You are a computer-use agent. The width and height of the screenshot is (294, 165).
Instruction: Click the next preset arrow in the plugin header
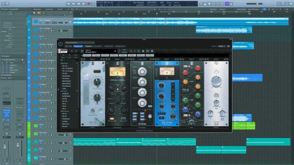70,46
